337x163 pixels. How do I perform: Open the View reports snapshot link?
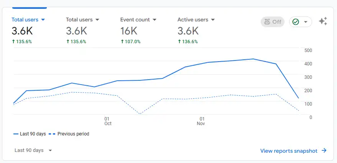289,151
